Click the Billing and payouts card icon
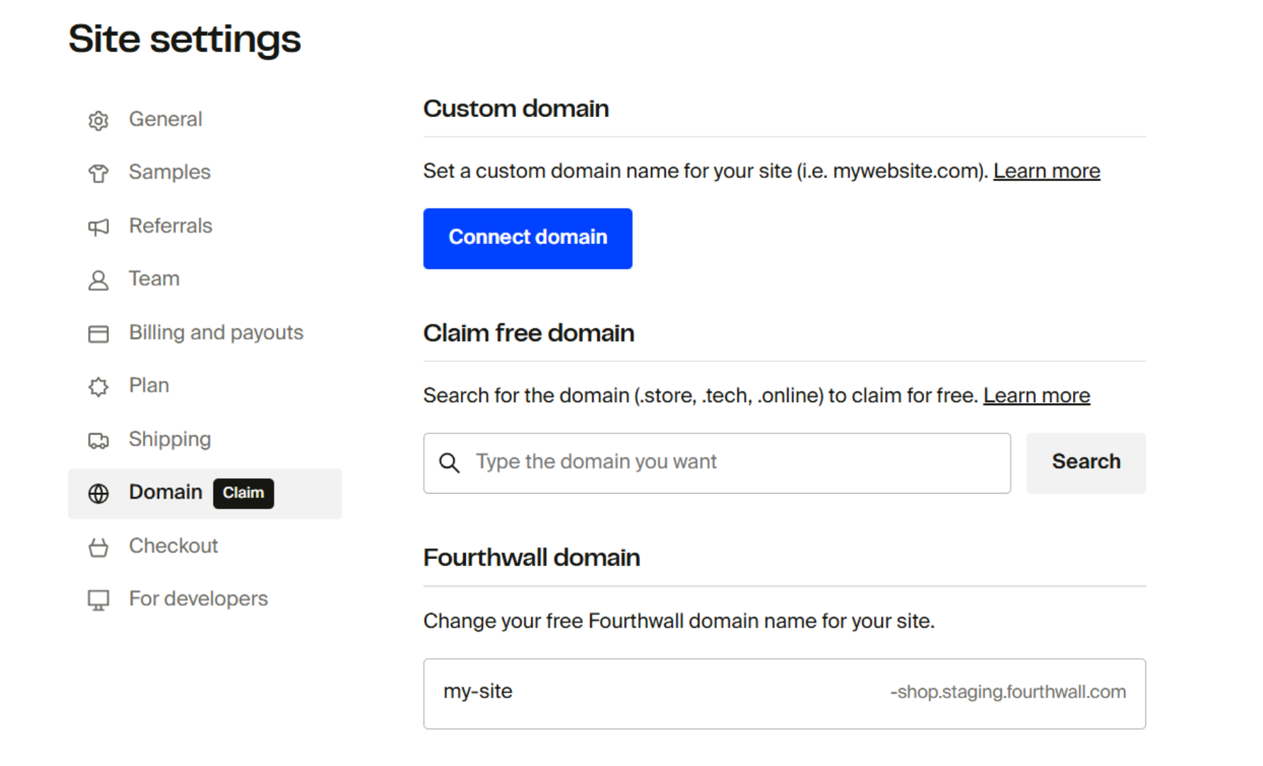This screenshot has width=1263, height=766. pyautogui.click(x=98, y=333)
